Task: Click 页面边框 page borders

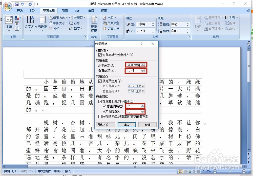Action: (x=111, y=29)
